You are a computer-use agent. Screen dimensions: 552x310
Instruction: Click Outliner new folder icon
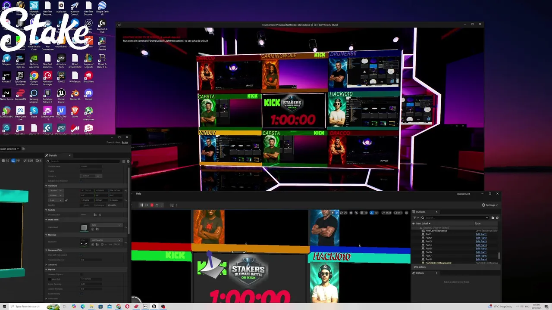493,218
